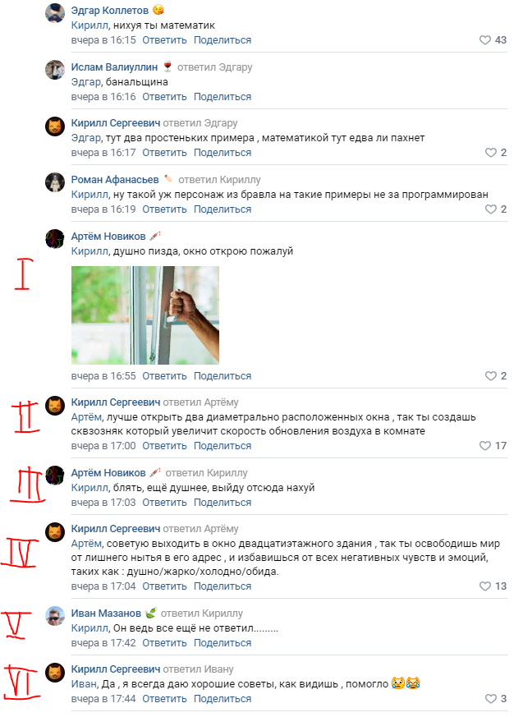Open Артём Новиков name on 17:03 reply

108,473
